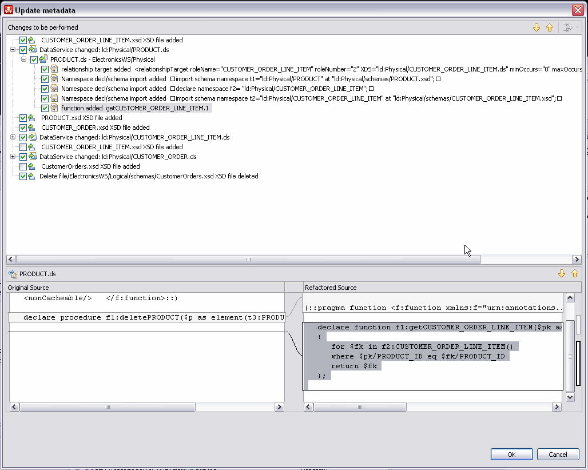Go to next difference in PRODUCT.ds pane
588x470 pixels.
[561, 274]
